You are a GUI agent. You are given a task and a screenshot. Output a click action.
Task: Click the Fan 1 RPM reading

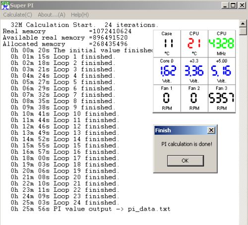(x=166, y=98)
